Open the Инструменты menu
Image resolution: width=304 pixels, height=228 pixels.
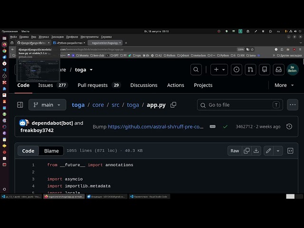pyautogui.click(x=89, y=37)
